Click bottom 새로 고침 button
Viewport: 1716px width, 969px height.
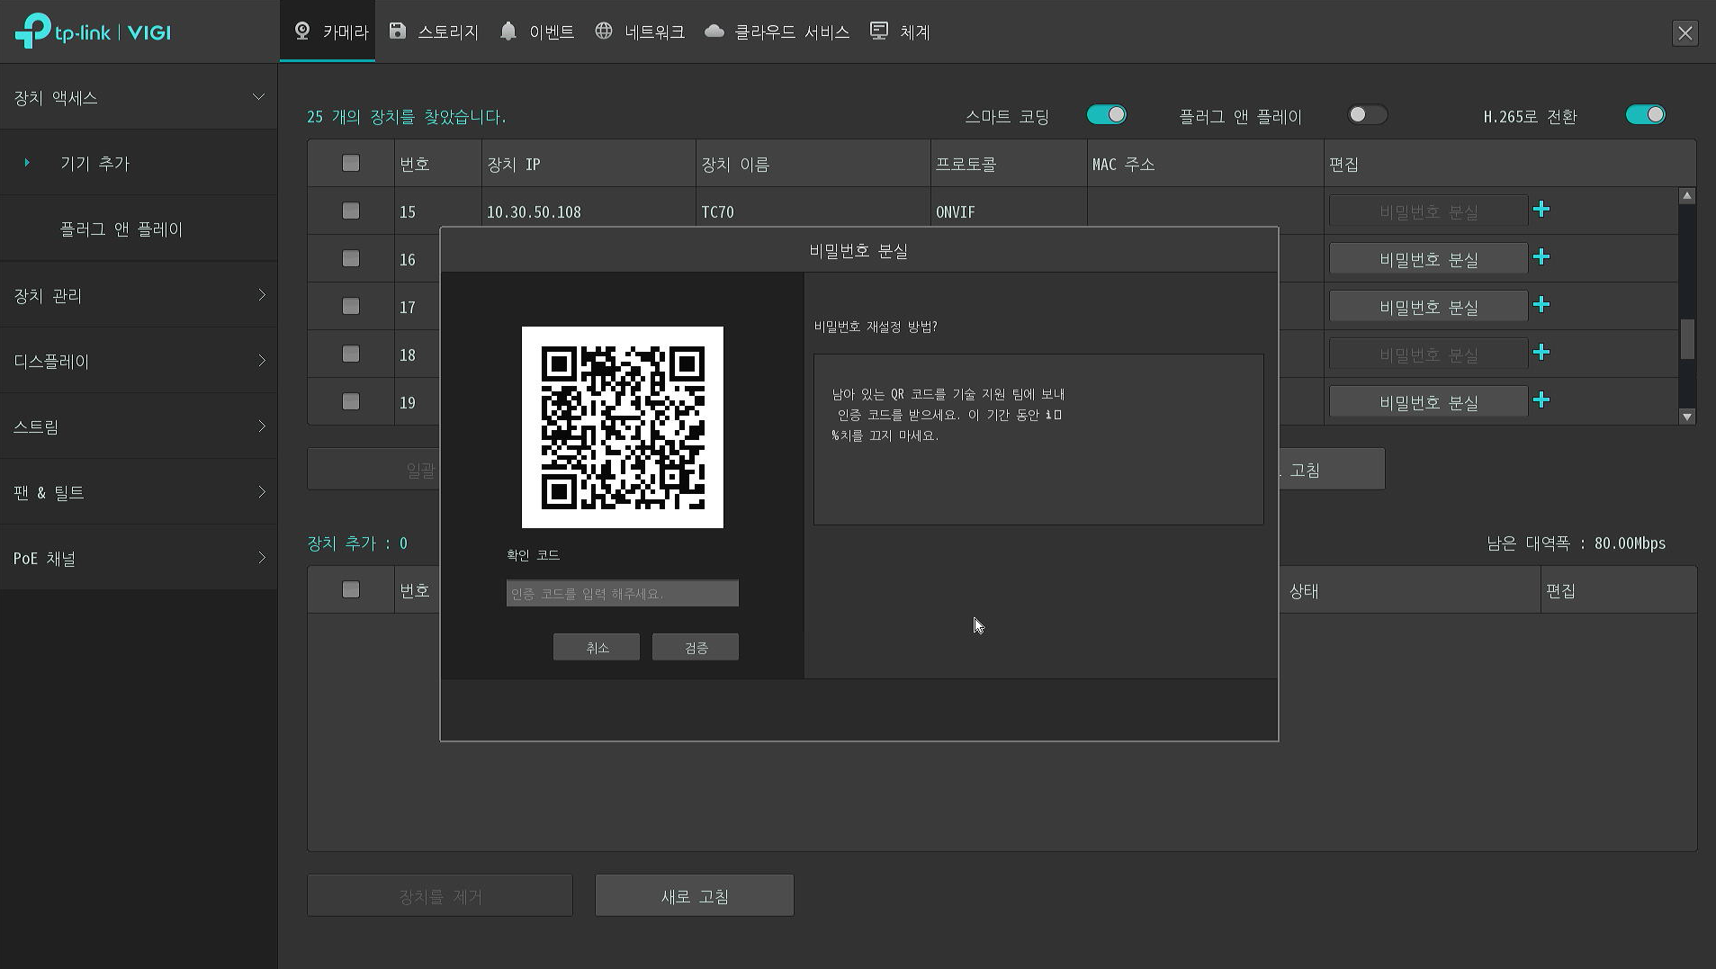click(x=695, y=896)
